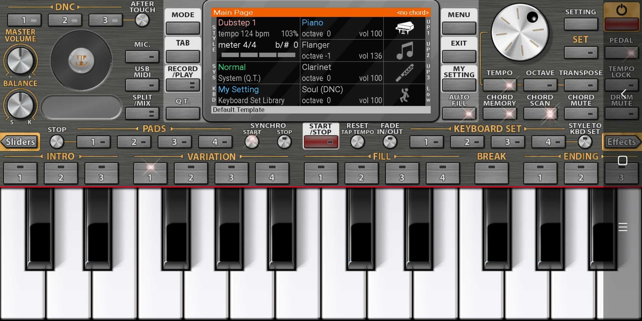Click the blank rounded display pad
This screenshot has width=642, height=321.
tap(81, 107)
